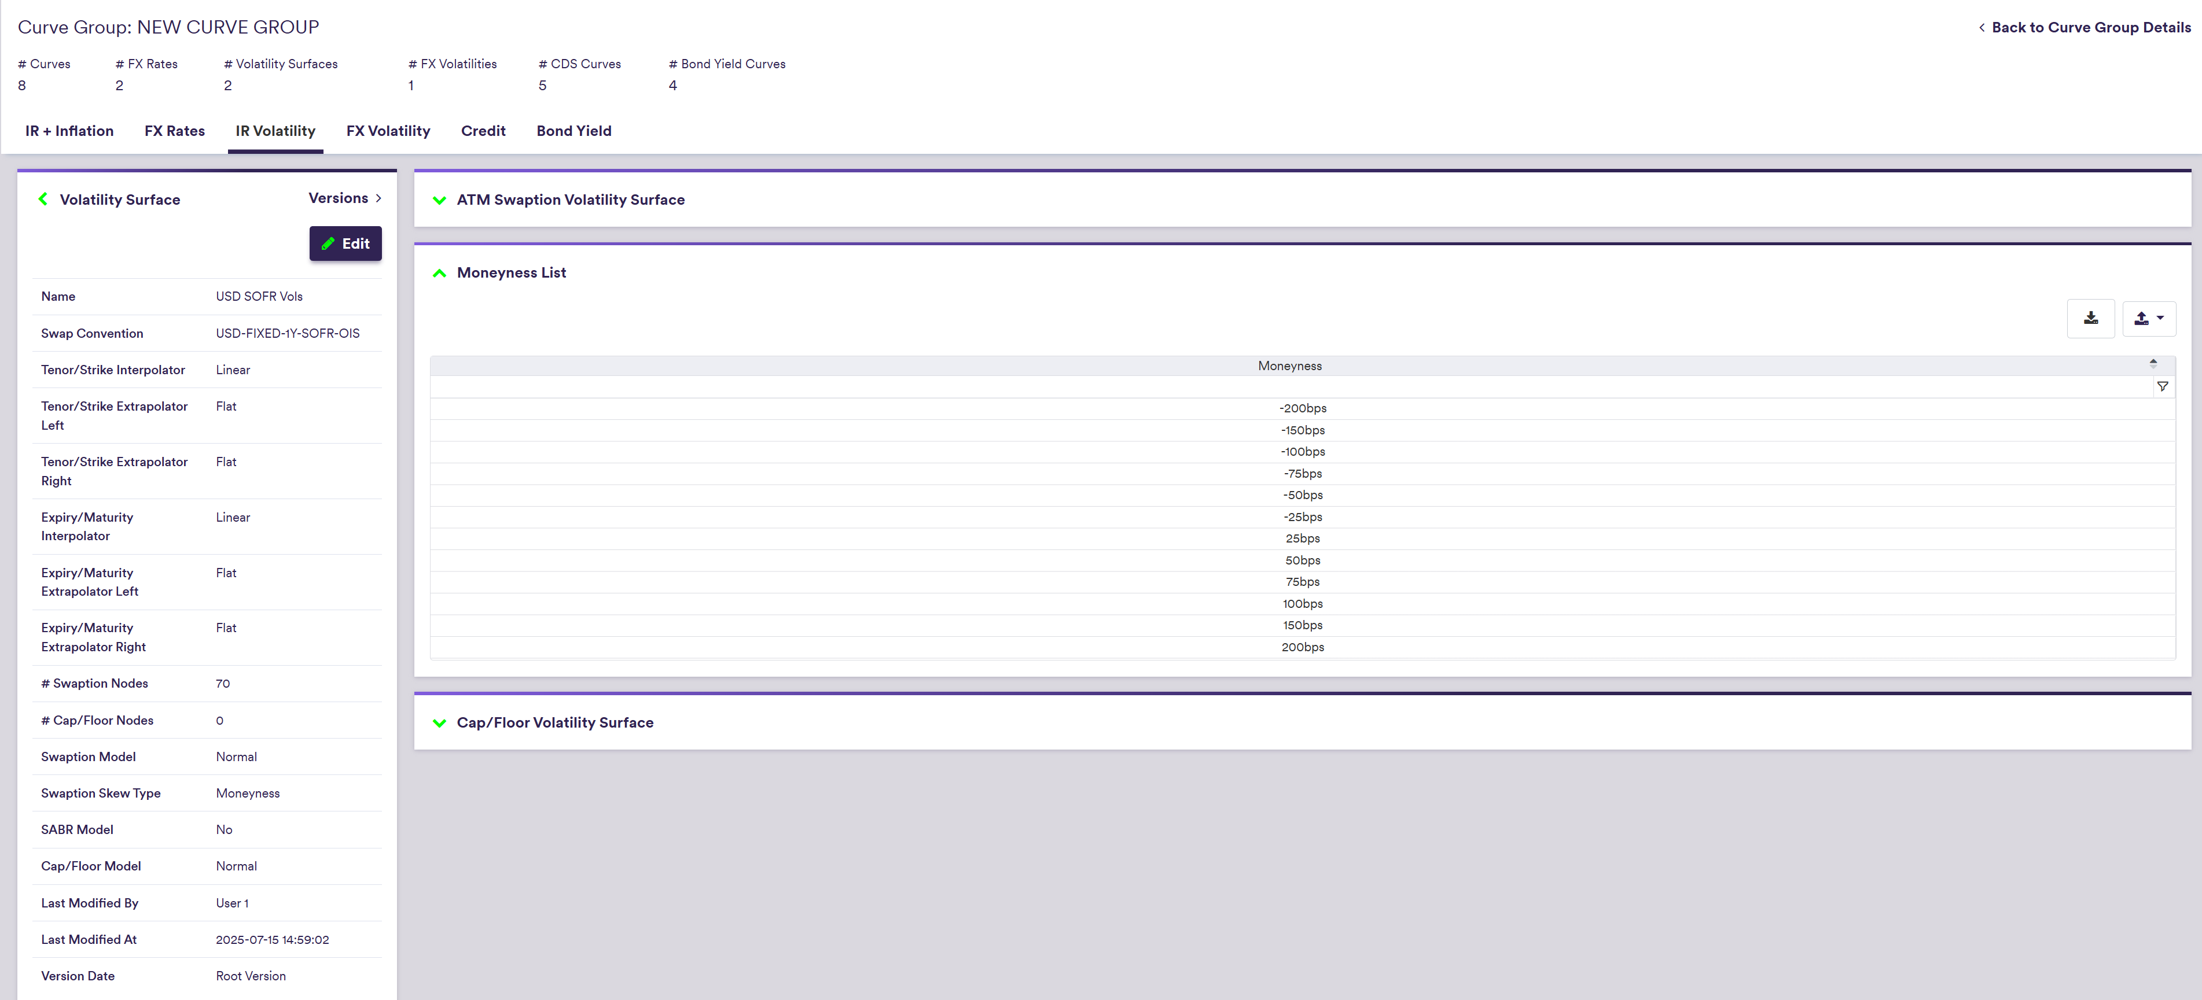Open the FX Volatility tab
2202x1000 pixels.
387,131
